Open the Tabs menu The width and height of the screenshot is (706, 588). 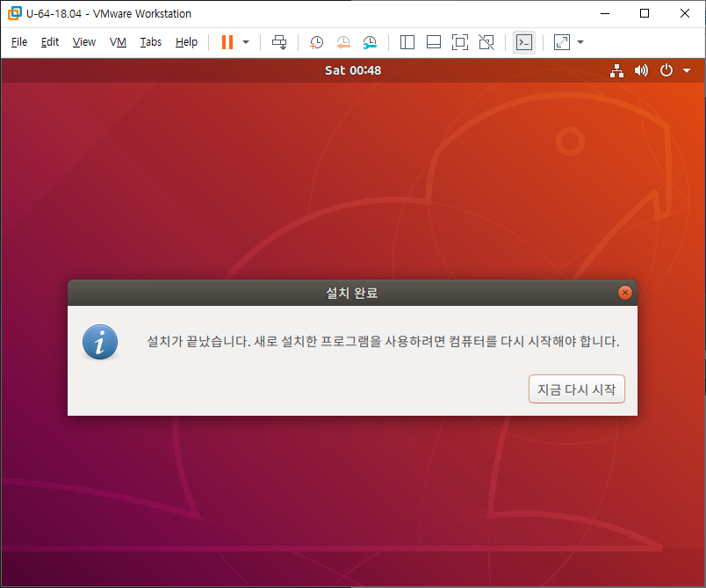point(150,42)
